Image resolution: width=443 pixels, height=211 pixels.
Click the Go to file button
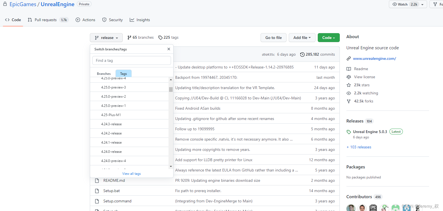click(273, 38)
